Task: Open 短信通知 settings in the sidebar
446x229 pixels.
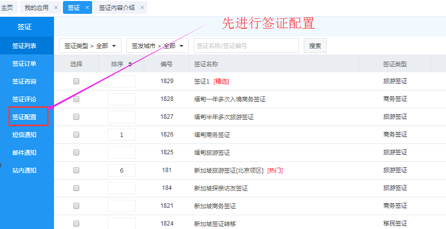Action: click(24, 135)
